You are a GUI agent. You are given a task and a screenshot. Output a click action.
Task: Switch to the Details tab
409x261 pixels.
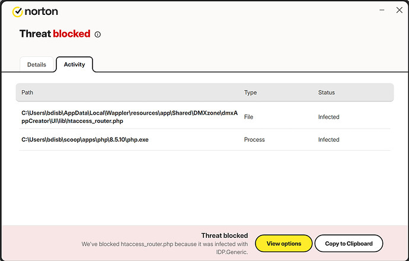point(37,65)
